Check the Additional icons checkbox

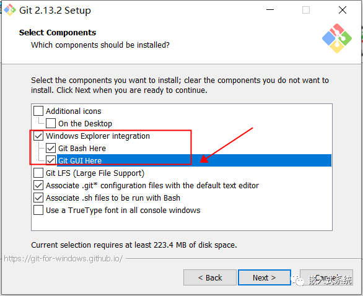(38, 111)
